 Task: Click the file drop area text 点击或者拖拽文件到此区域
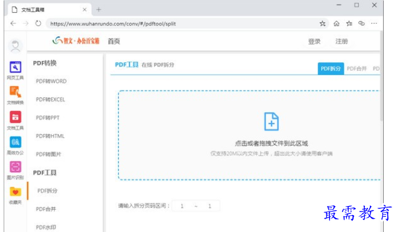point(272,144)
